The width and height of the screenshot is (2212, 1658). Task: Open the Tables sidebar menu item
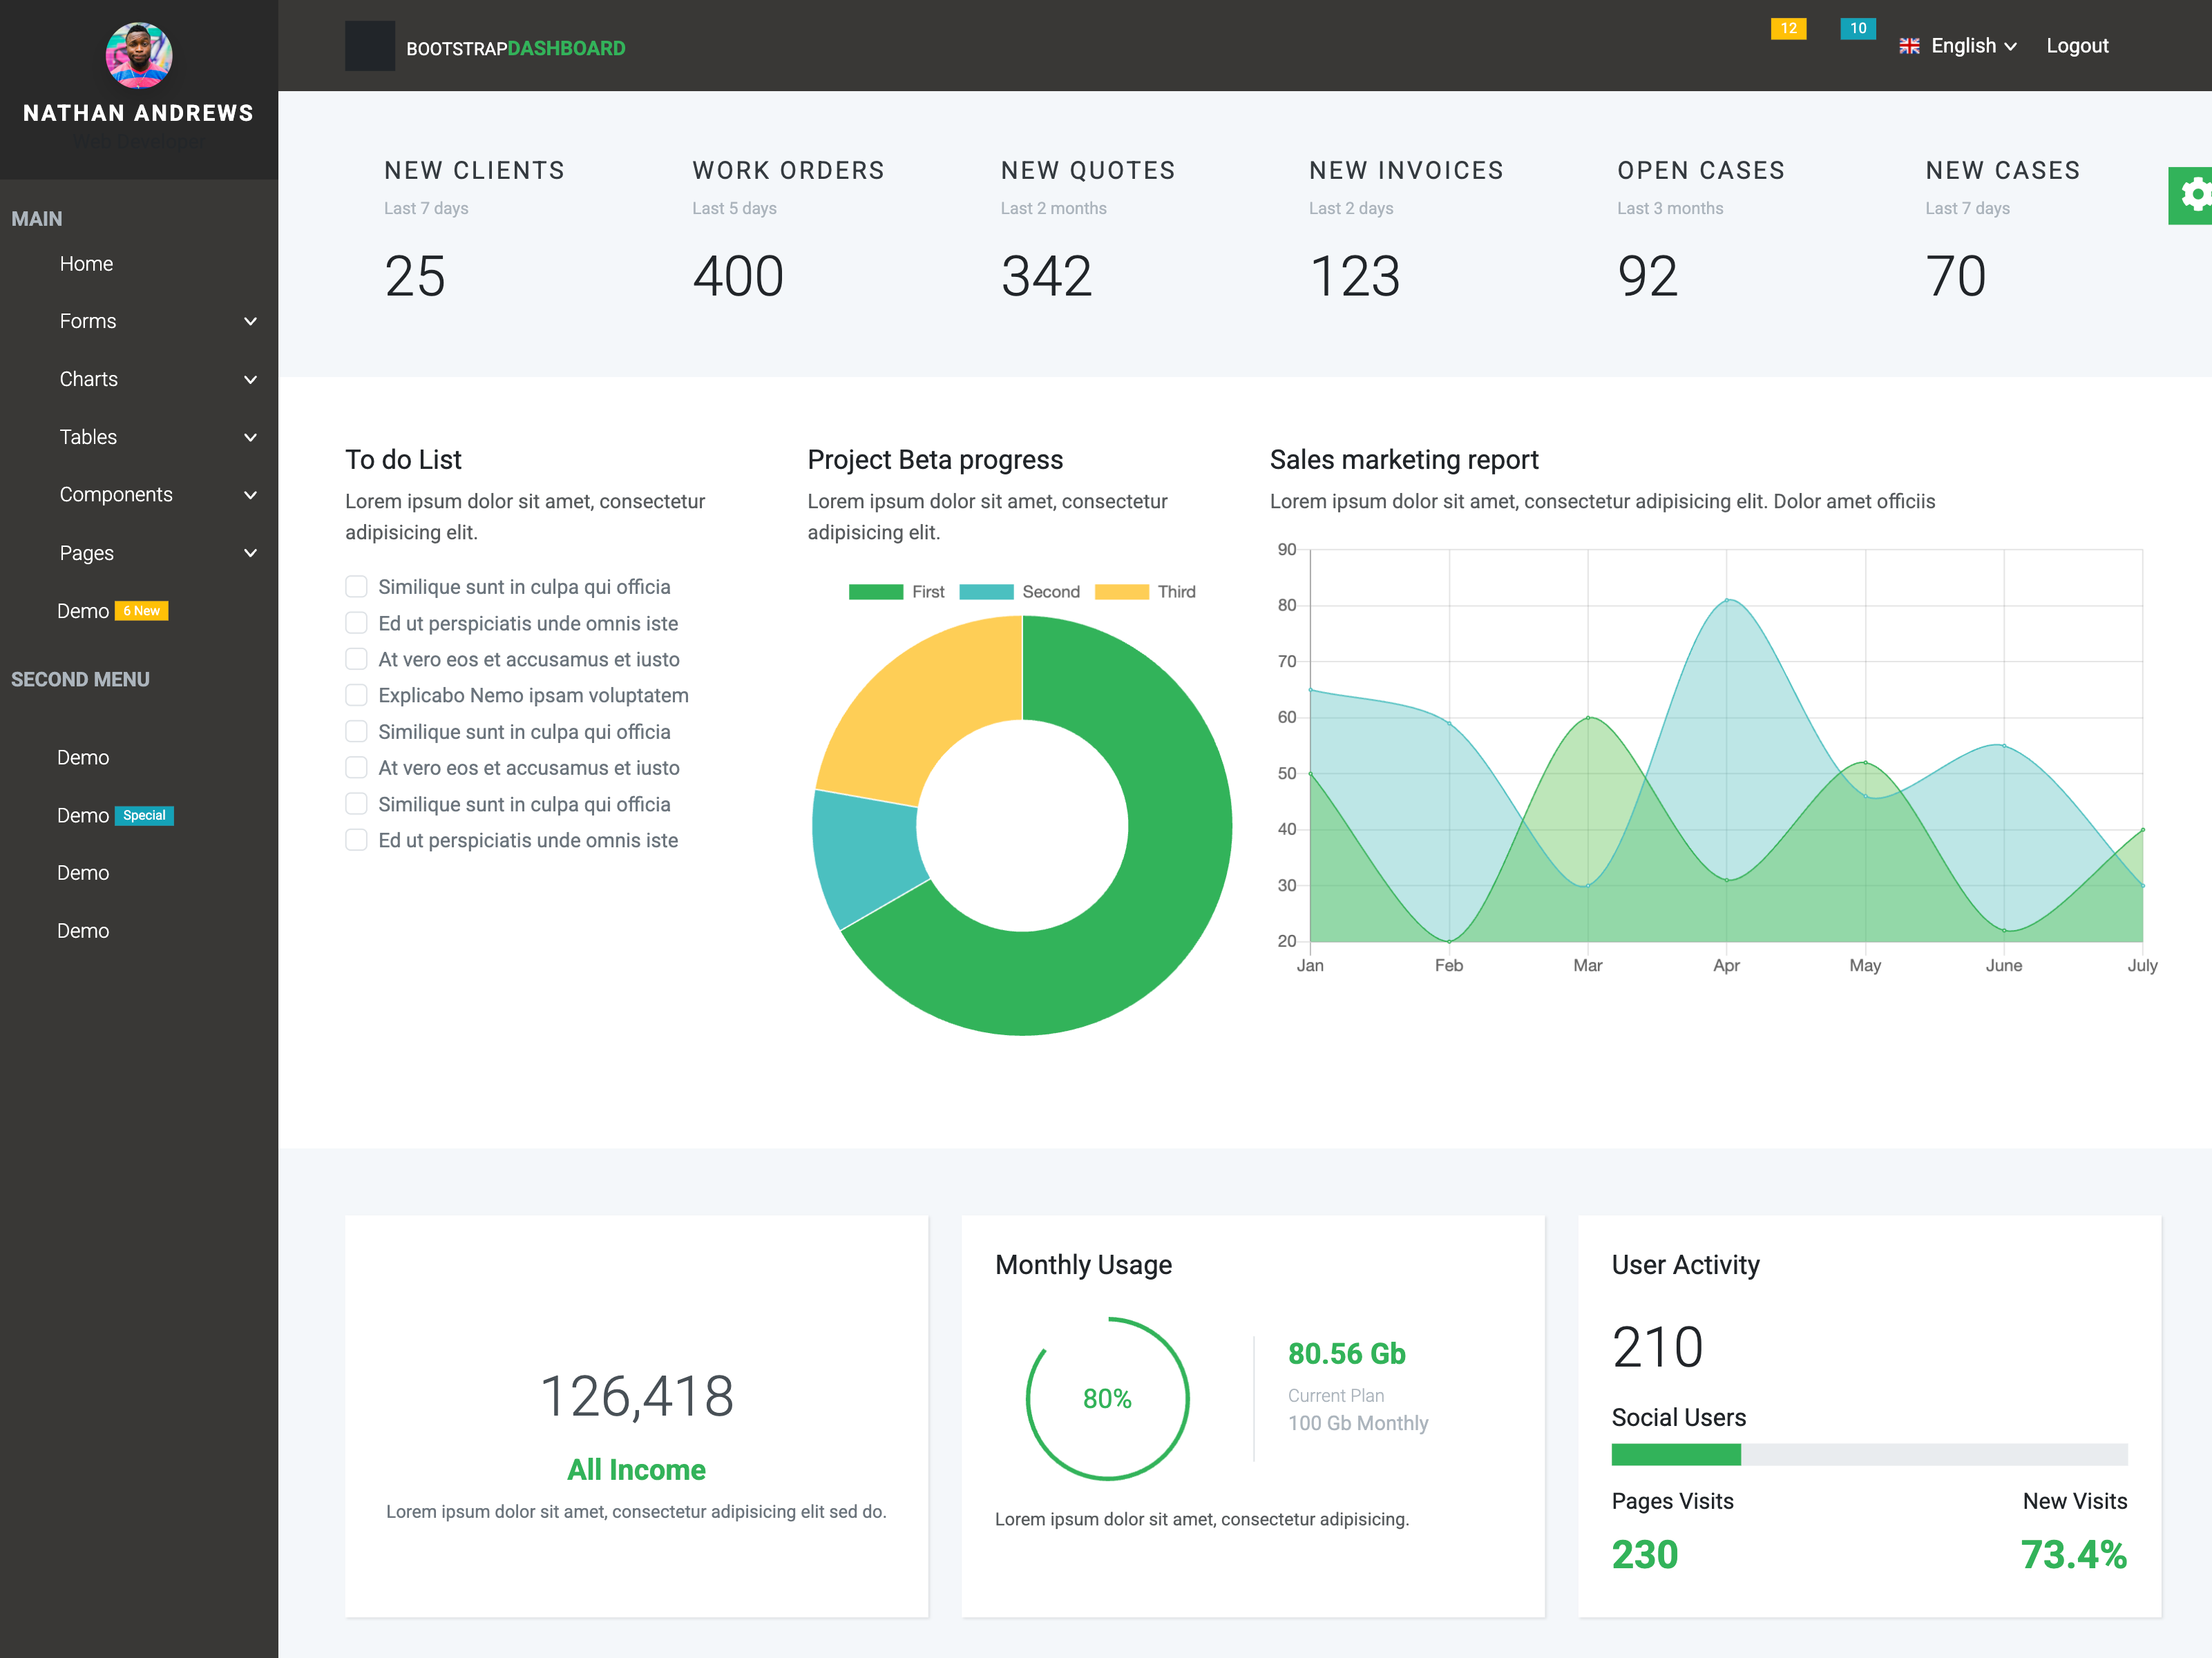88,436
